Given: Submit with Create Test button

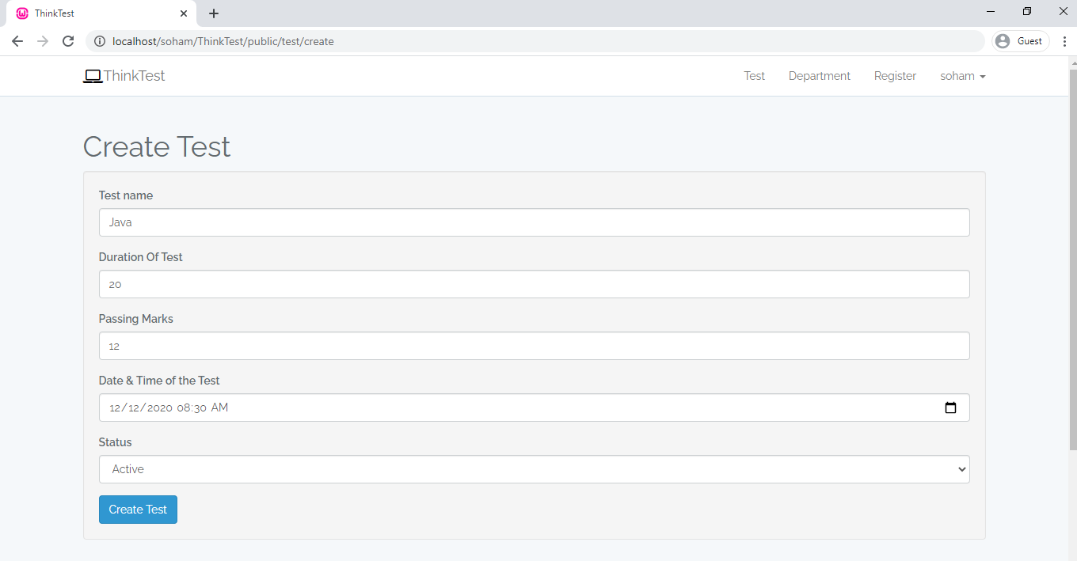Looking at the screenshot, I should tap(138, 510).
